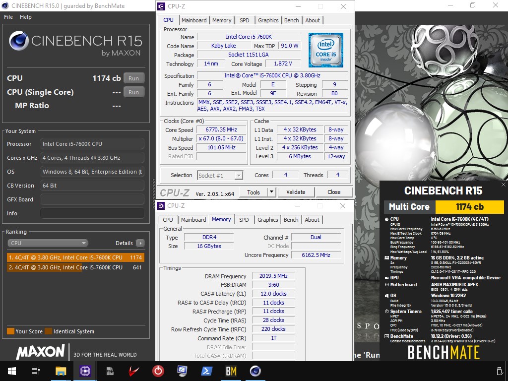Click the OS icon in BenchMate panel

click(386, 296)
